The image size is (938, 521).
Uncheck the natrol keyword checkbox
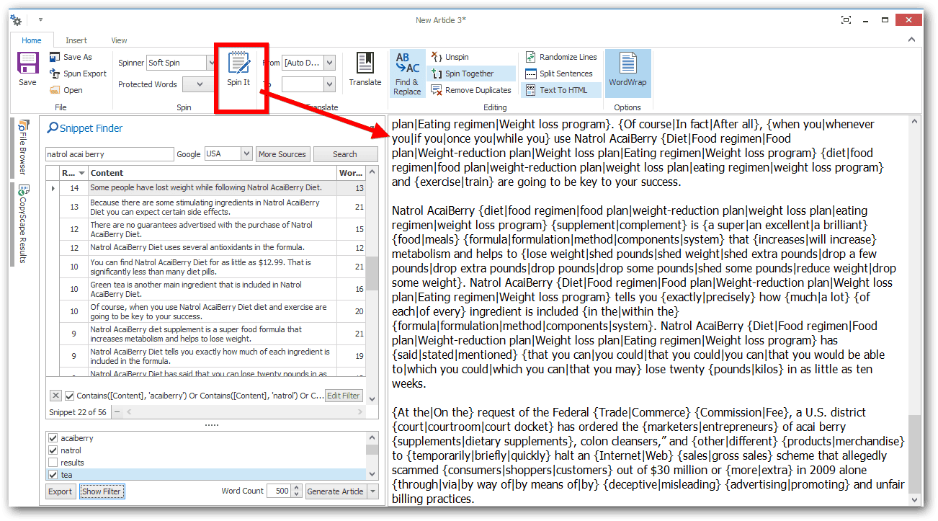tap(53, 450)
